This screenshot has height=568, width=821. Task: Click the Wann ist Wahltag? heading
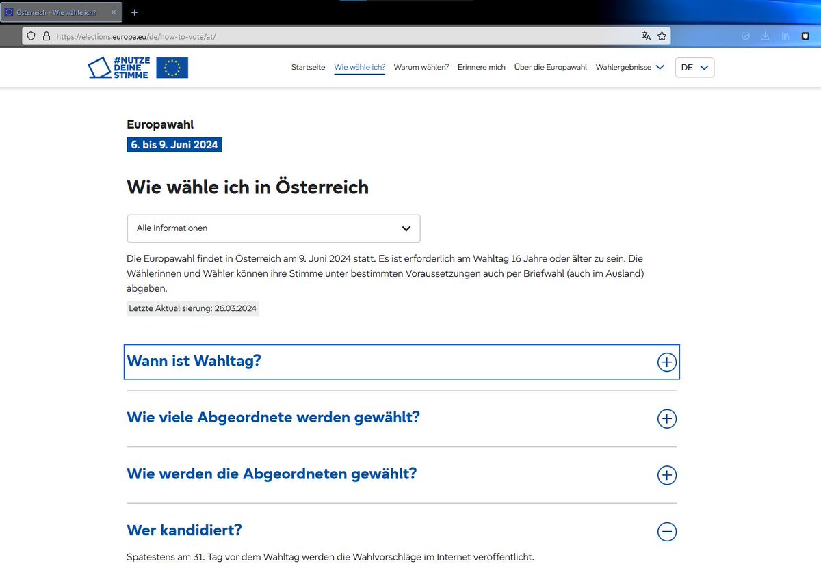point(194,360)
